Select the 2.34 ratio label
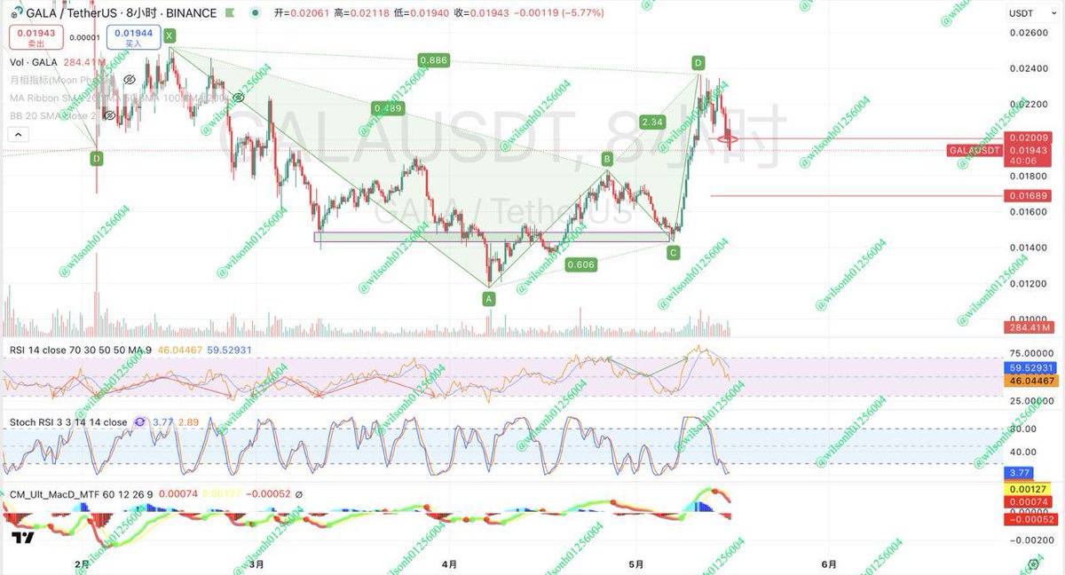 (652, 122)
